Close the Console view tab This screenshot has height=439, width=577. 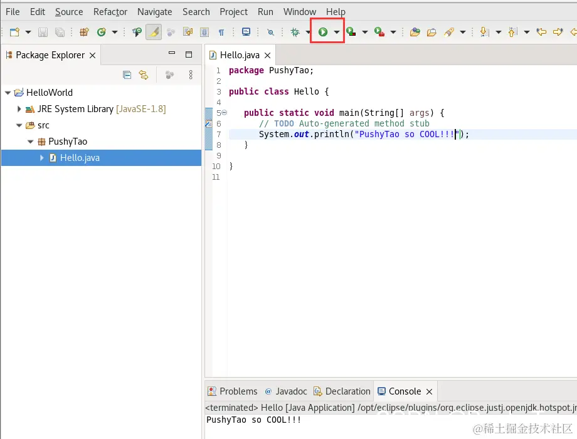pos(429,392)
